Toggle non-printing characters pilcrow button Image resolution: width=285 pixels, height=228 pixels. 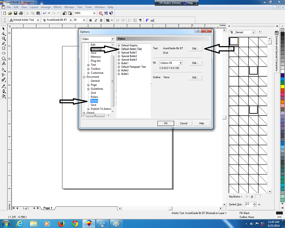point(140,20)
